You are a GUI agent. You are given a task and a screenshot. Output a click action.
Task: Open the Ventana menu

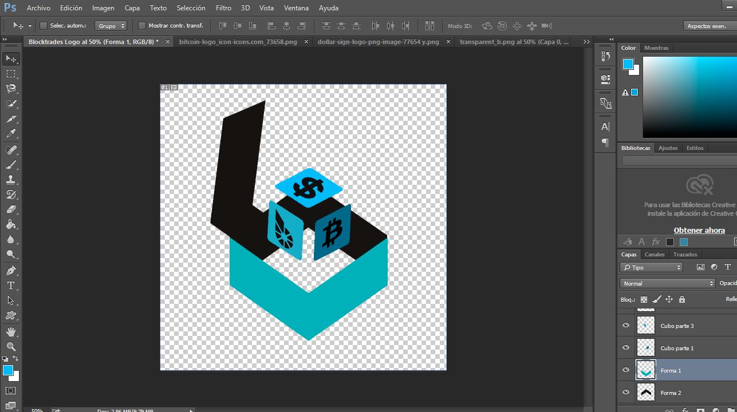point(296,8)
